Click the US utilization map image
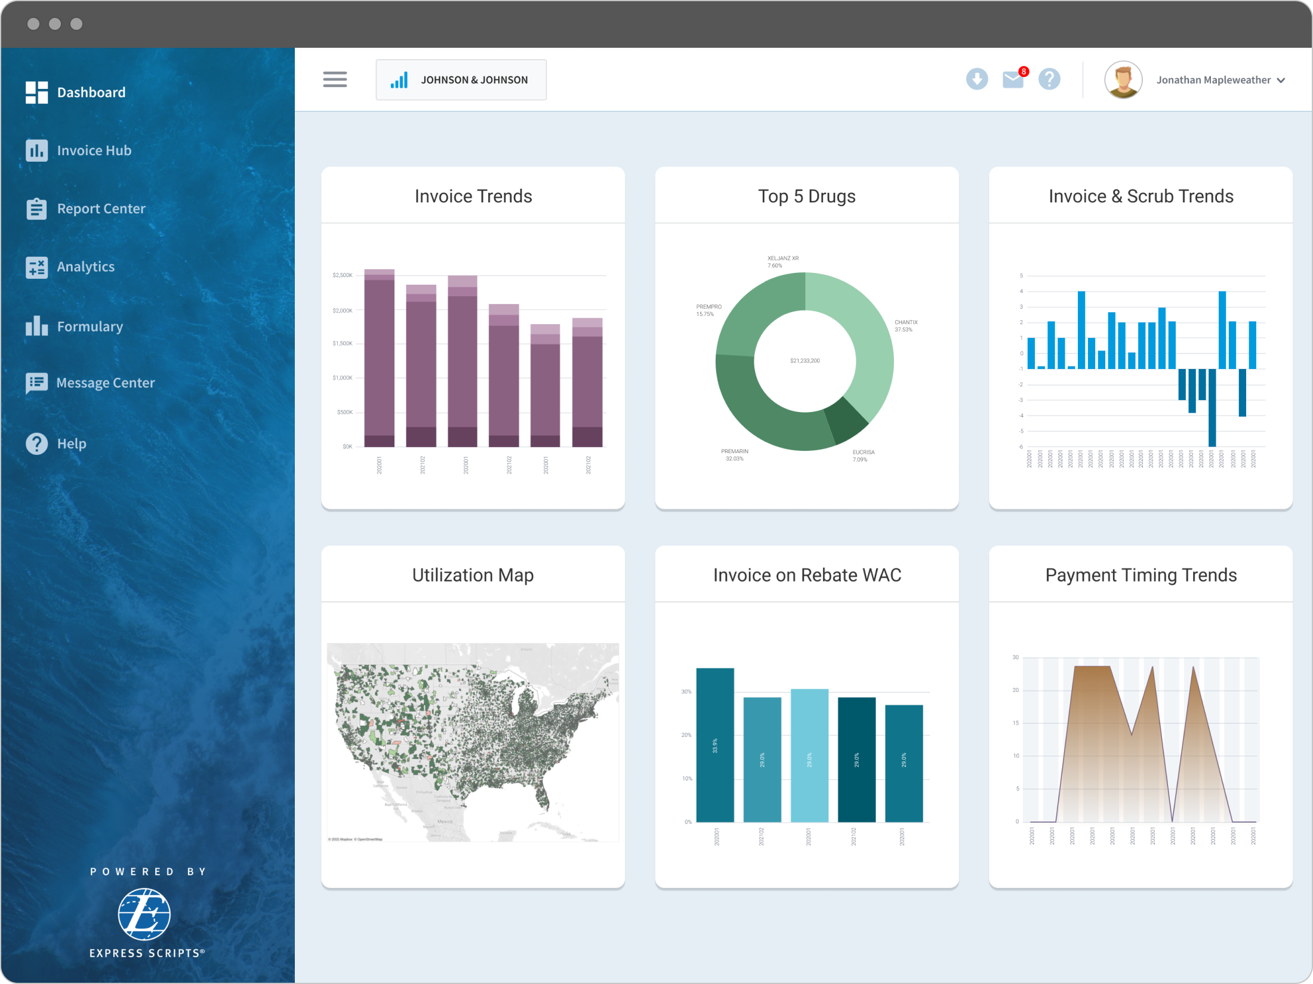 click(473, 742)
